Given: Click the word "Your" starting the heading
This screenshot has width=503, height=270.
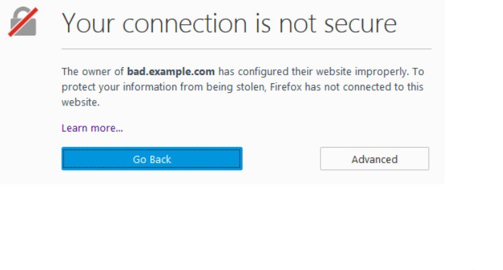Looking at the screenshot, I should click(88, 24).
